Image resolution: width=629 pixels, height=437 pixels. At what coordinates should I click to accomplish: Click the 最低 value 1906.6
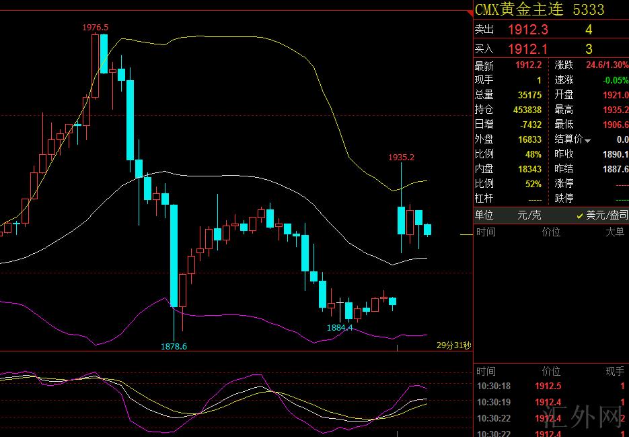tap(616, 125)
